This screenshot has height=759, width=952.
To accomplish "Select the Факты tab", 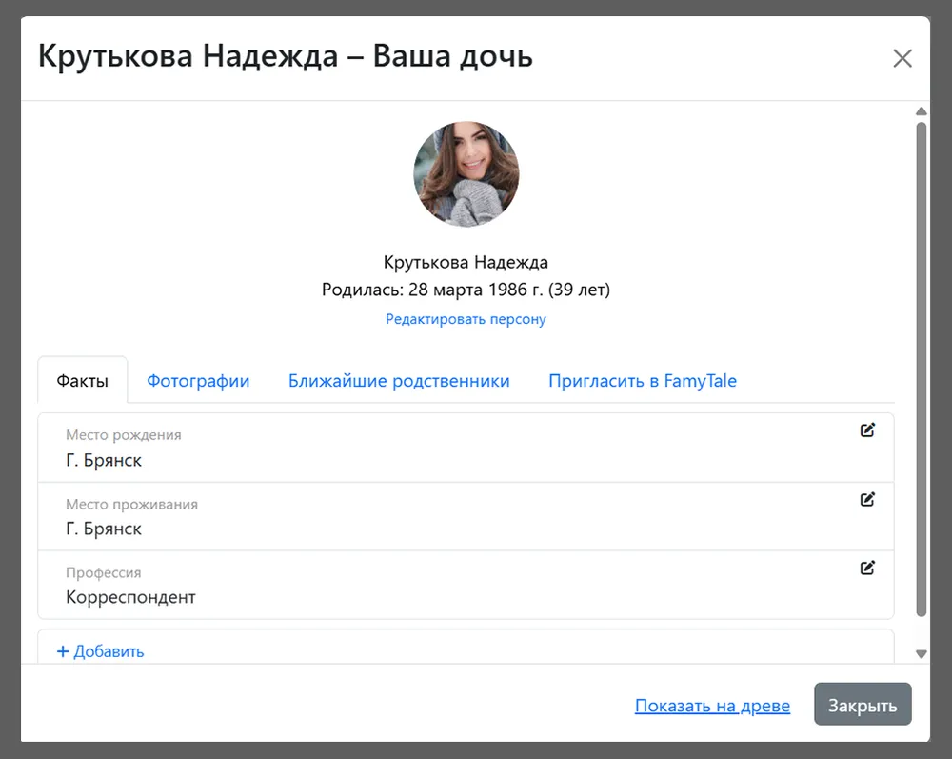I will 82,381.
